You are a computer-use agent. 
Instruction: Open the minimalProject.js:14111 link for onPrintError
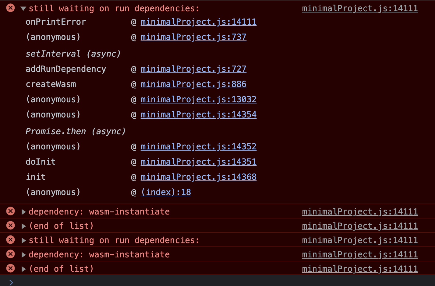click(198, 22)
